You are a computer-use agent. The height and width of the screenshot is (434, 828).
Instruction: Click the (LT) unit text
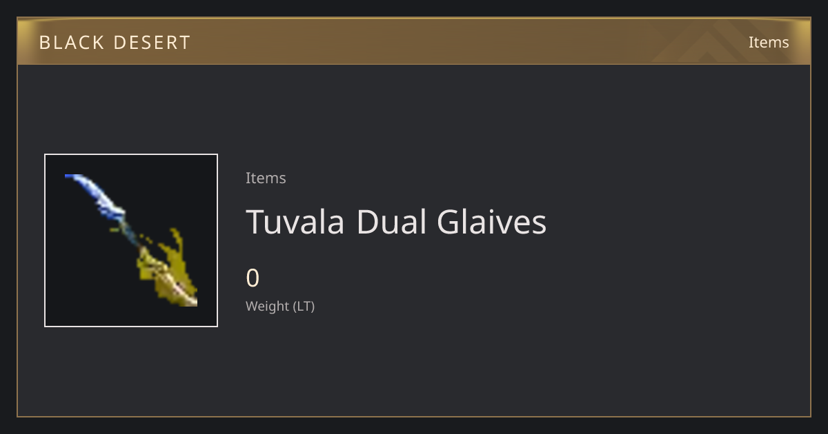tap(304, 306)
